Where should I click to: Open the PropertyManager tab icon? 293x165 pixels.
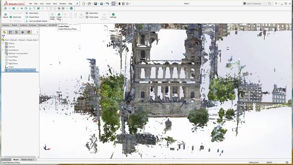(11, 32)
